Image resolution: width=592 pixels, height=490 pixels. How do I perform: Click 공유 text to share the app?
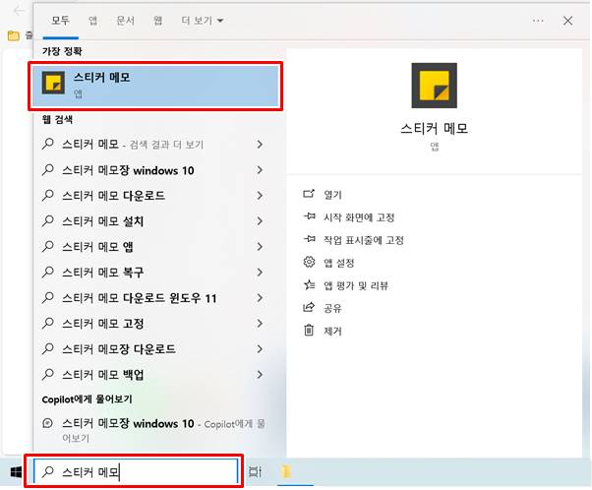pos(332,308)
